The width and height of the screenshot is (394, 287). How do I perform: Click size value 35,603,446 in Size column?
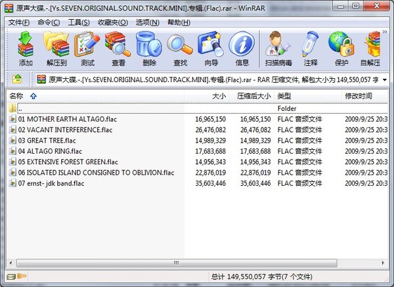(211, 183)
